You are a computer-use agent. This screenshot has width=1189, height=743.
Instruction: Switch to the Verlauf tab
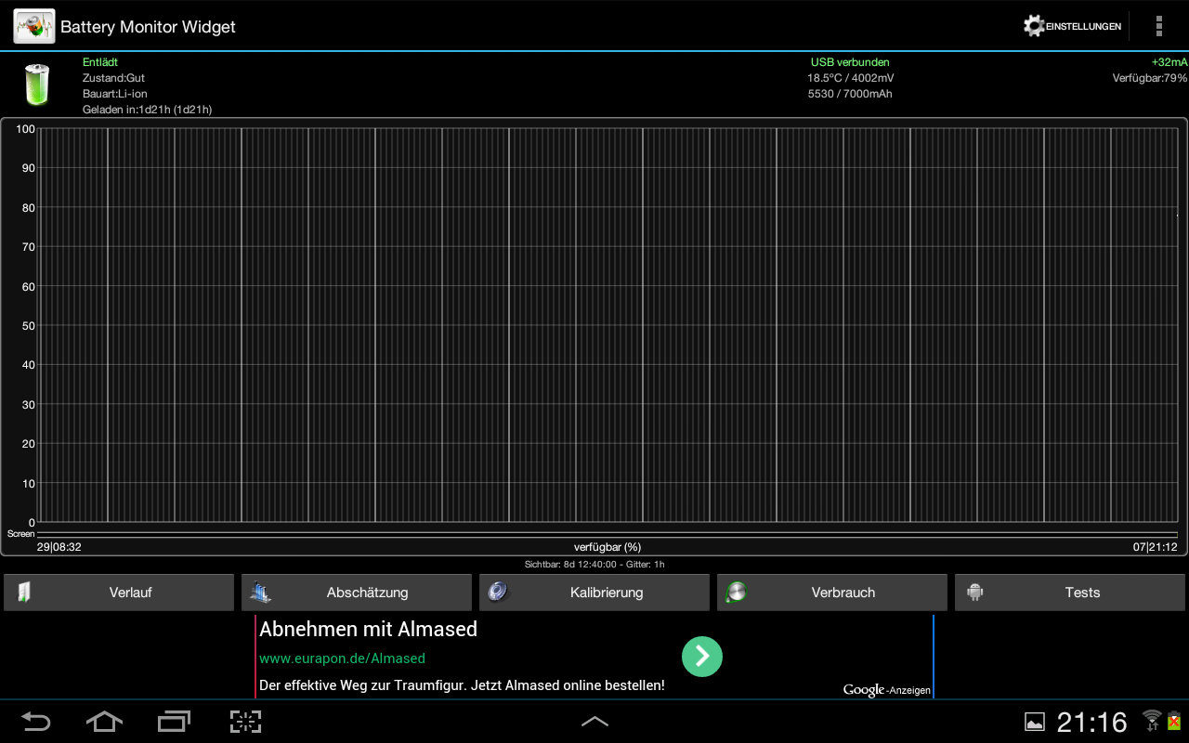pyautogui.click(x=119, y=593)
